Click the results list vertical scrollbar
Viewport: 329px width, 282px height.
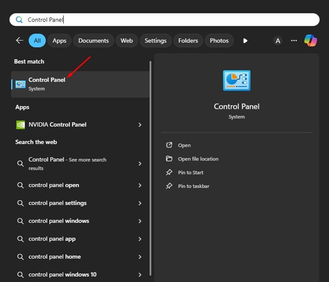coord(151,154)
